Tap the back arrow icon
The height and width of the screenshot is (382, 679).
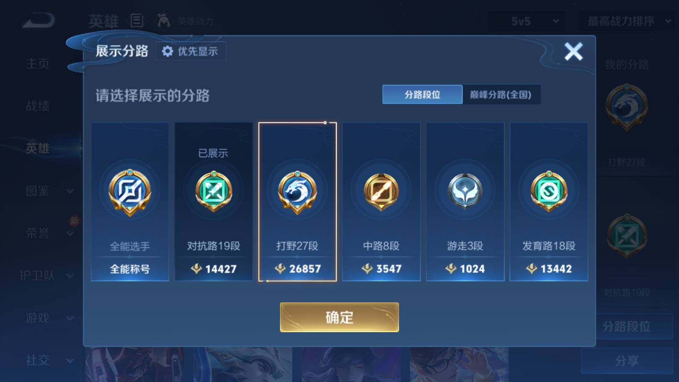pos(39,20)
